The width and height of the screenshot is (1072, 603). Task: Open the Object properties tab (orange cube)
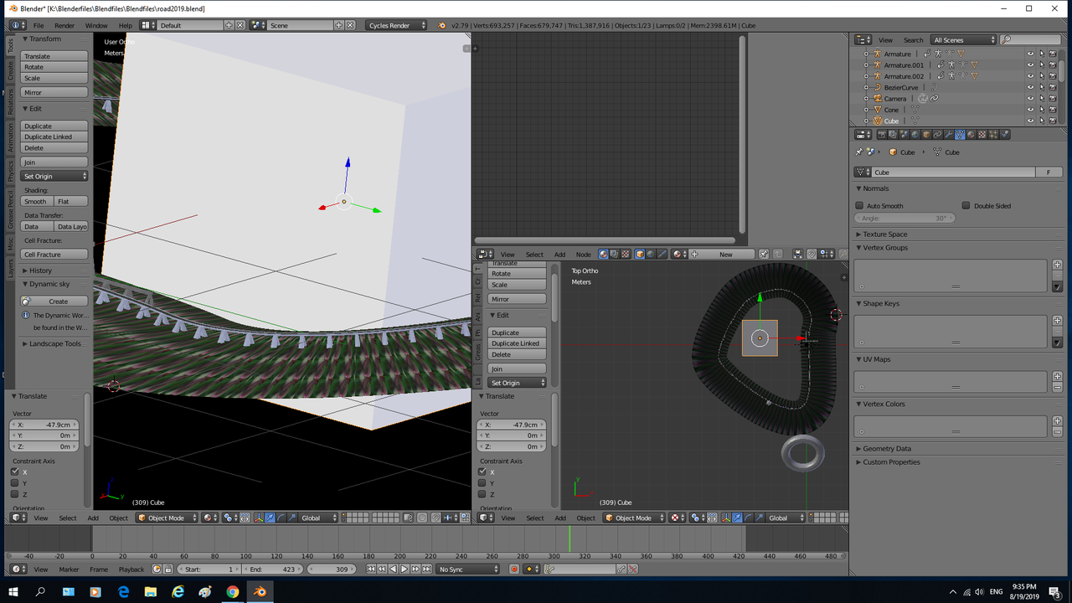[926, 134]
